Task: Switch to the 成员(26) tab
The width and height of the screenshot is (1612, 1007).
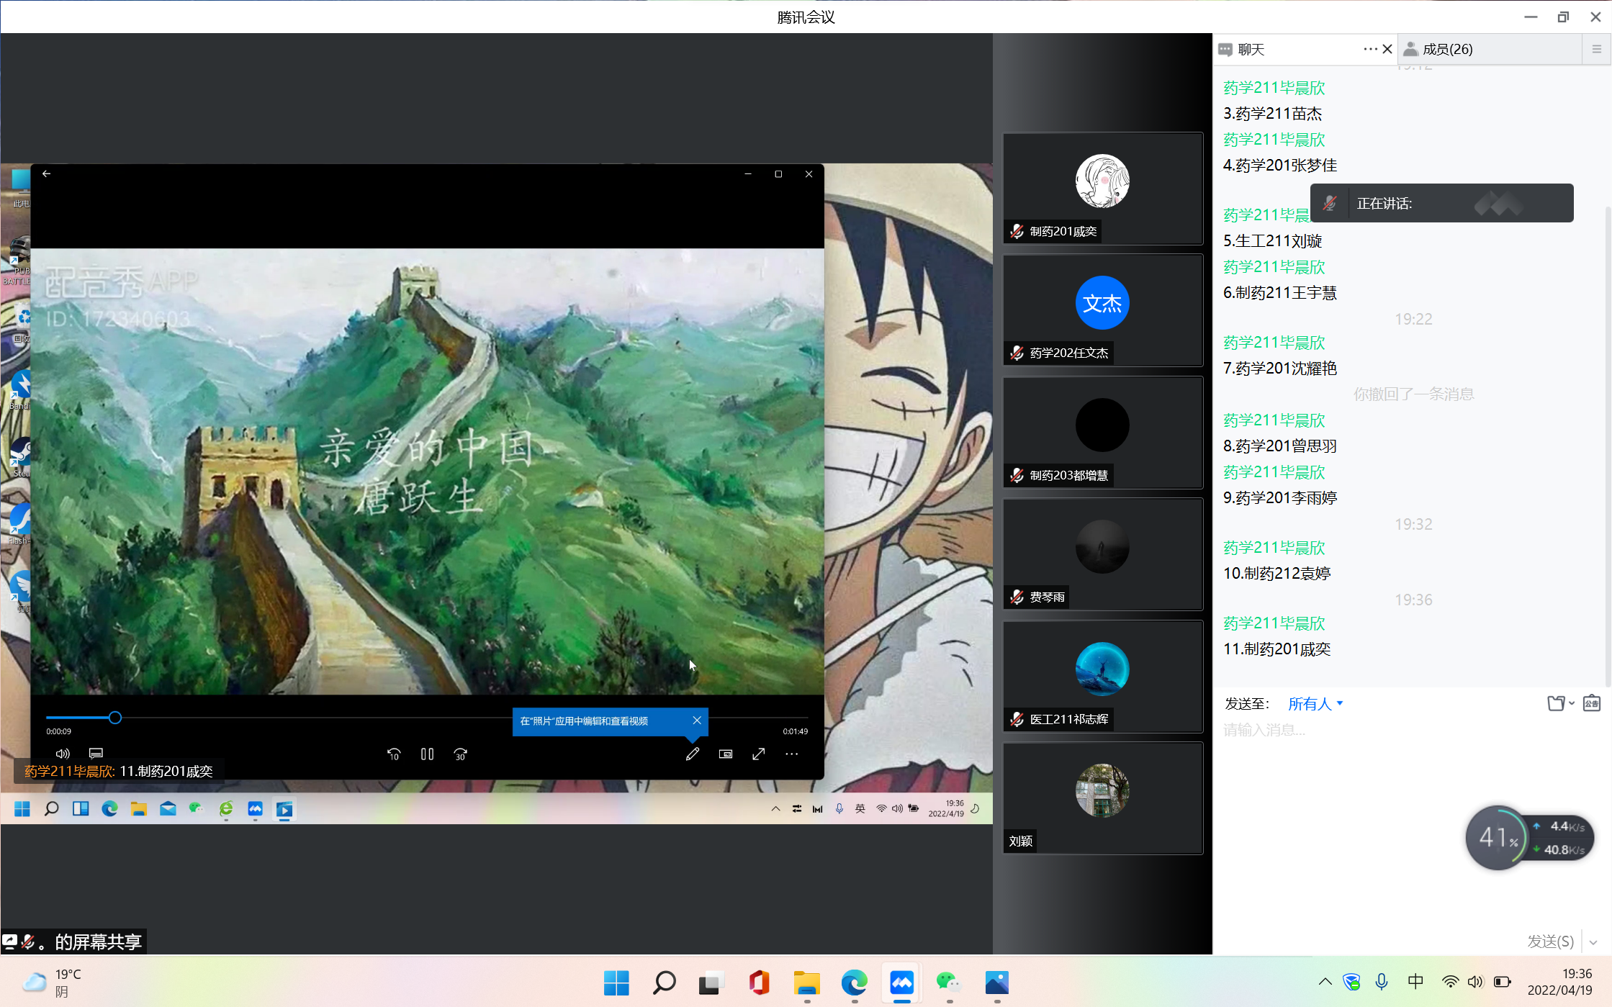Action: click(1447, 49)
